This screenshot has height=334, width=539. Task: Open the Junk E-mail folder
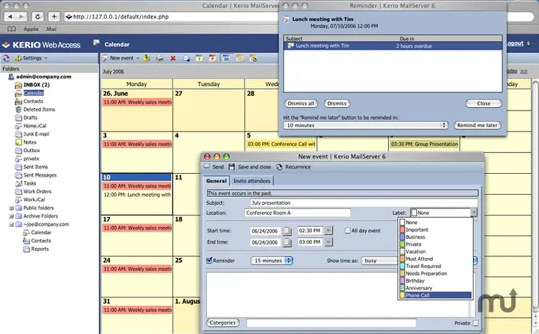pyautogui.click(x=36, y=134)
